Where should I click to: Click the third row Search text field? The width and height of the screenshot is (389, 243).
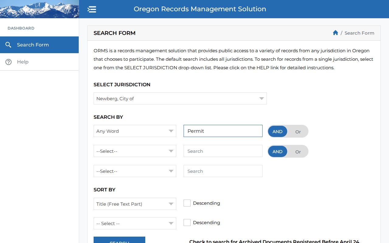click(223, 171)
